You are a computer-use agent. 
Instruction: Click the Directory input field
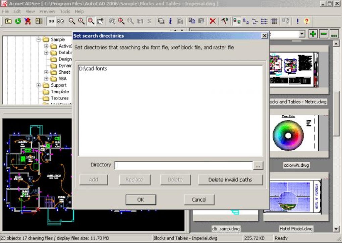pos(184,165)
